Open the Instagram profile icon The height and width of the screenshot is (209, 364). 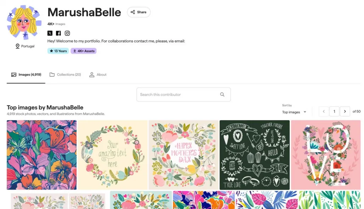[x=67, y=33]
